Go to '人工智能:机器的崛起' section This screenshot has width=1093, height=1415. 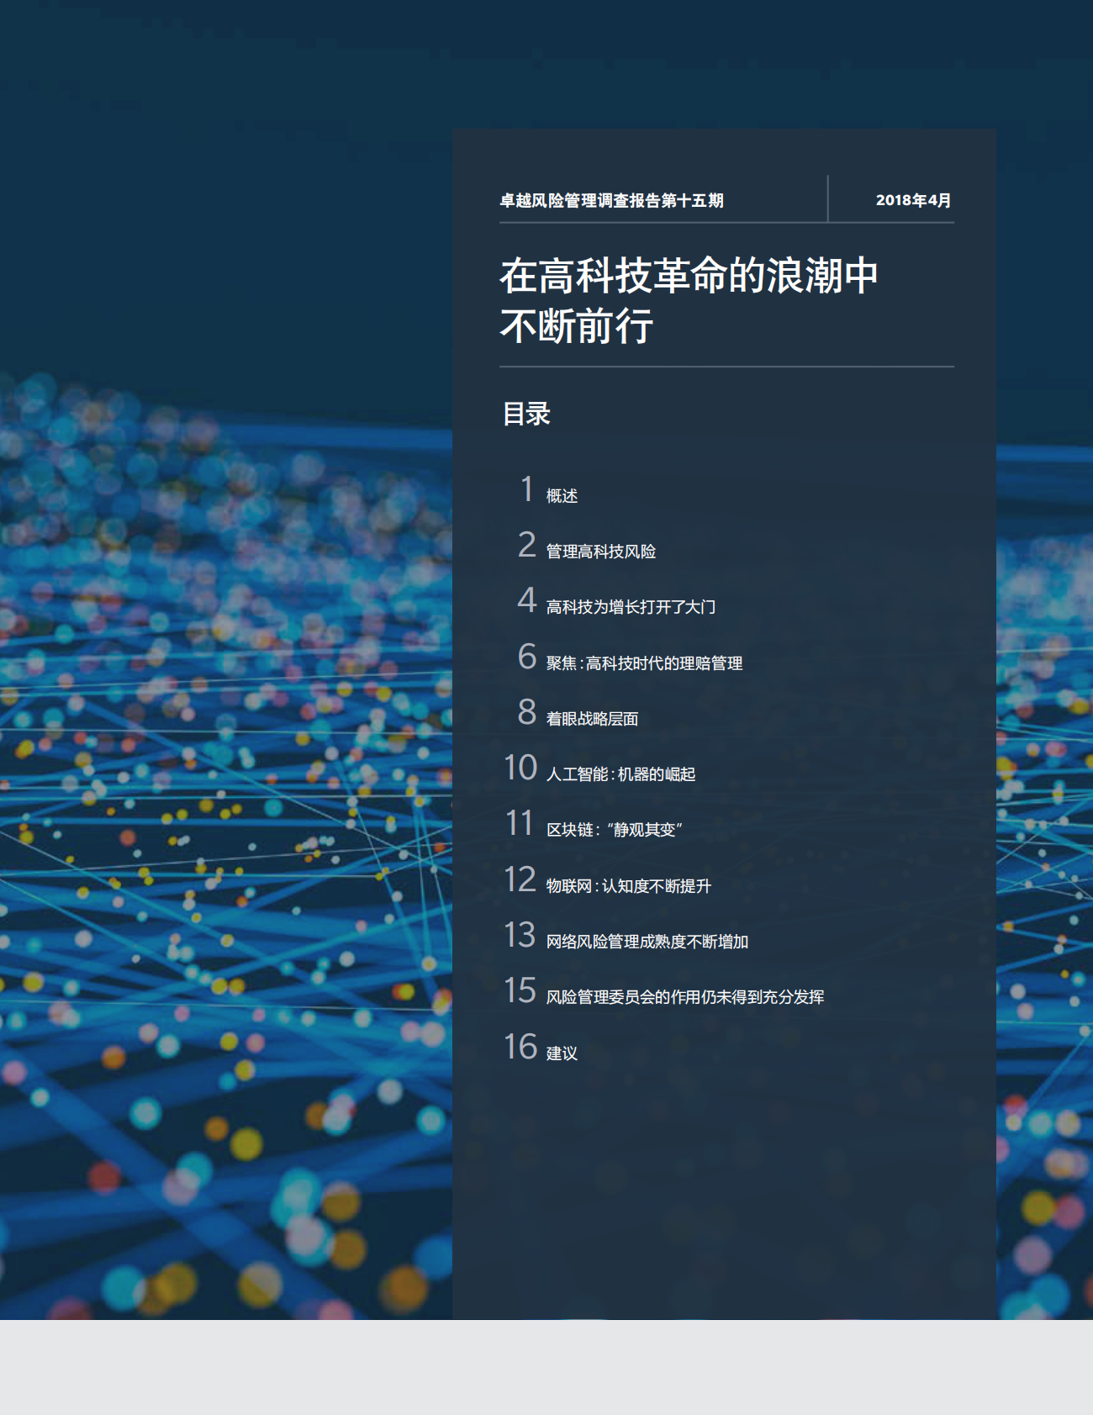pyautogui.click(x=620, y=774)
